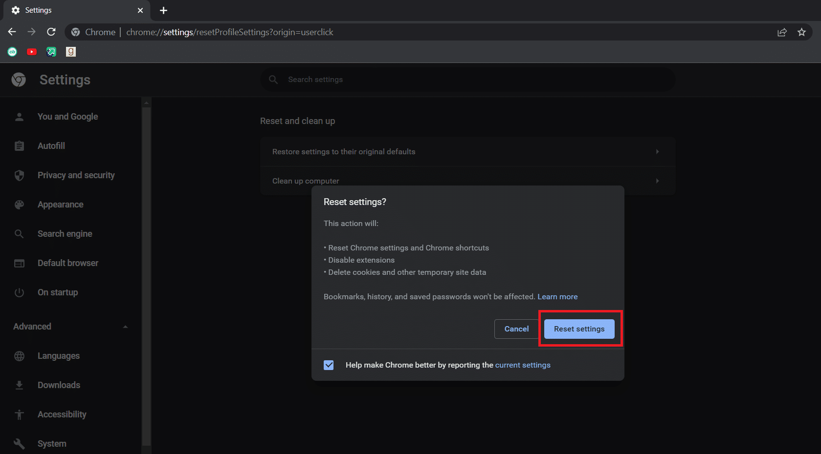Viewport: 821px width, 454px height.
Task: Click the Search settings field
Action: tap(468, 80)
